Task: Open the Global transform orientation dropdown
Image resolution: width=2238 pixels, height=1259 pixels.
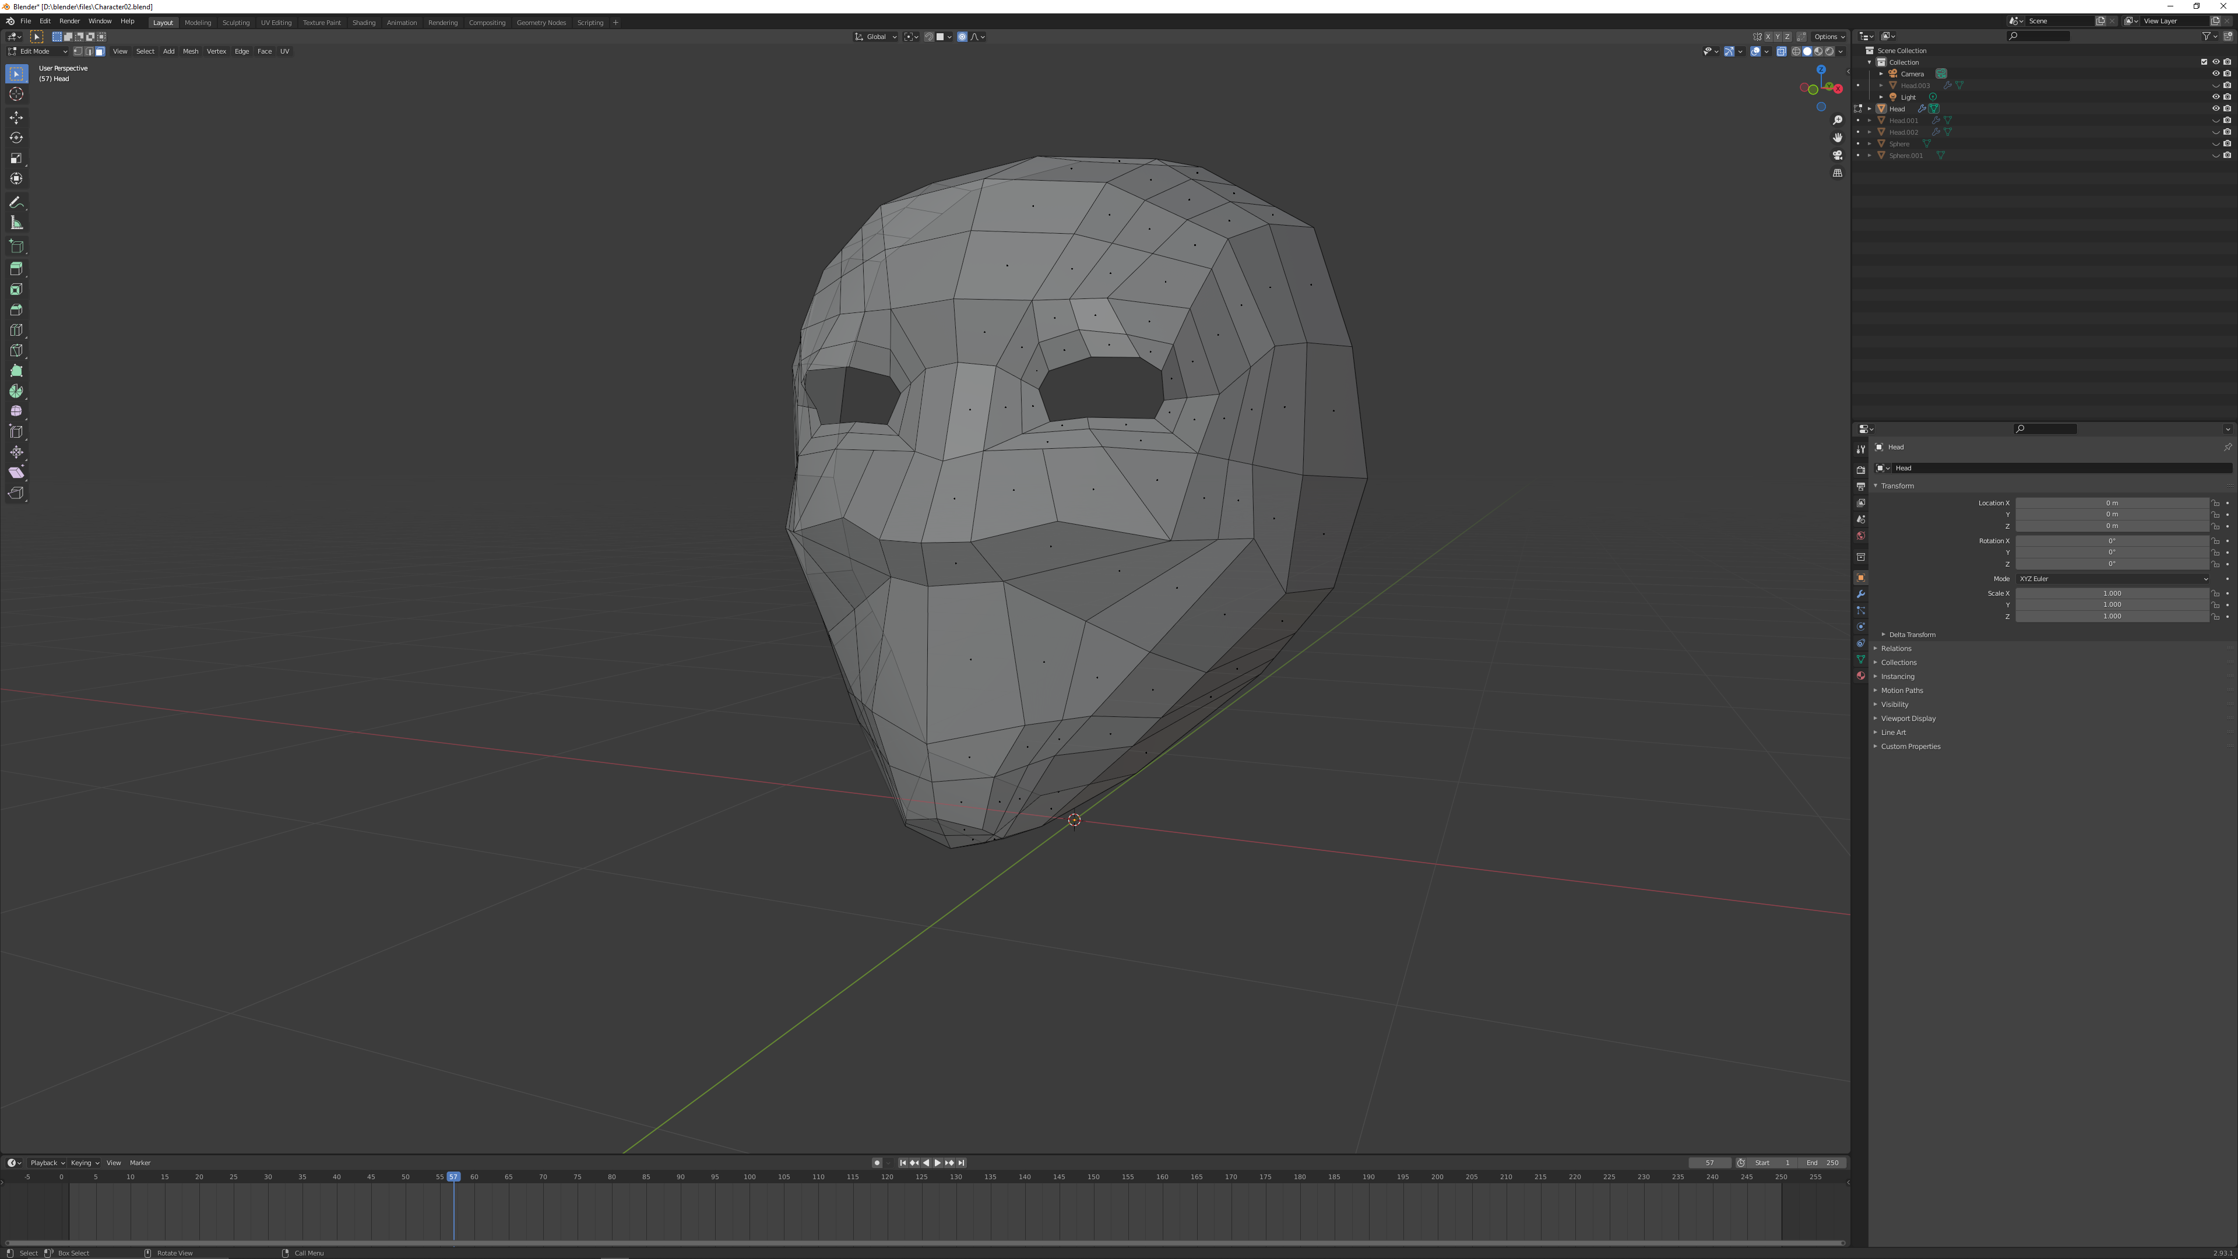Action: coord(876,37)
